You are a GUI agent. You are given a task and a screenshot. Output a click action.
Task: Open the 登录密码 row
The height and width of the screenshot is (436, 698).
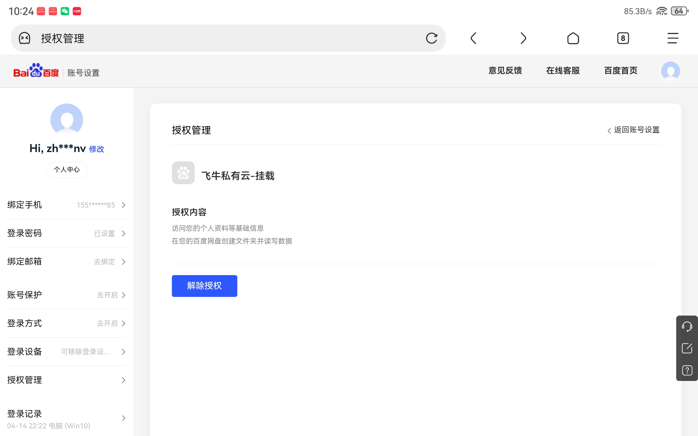[67, 233]
